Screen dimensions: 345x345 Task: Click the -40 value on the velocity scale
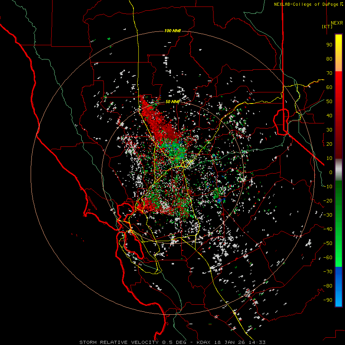coord(328,229)
